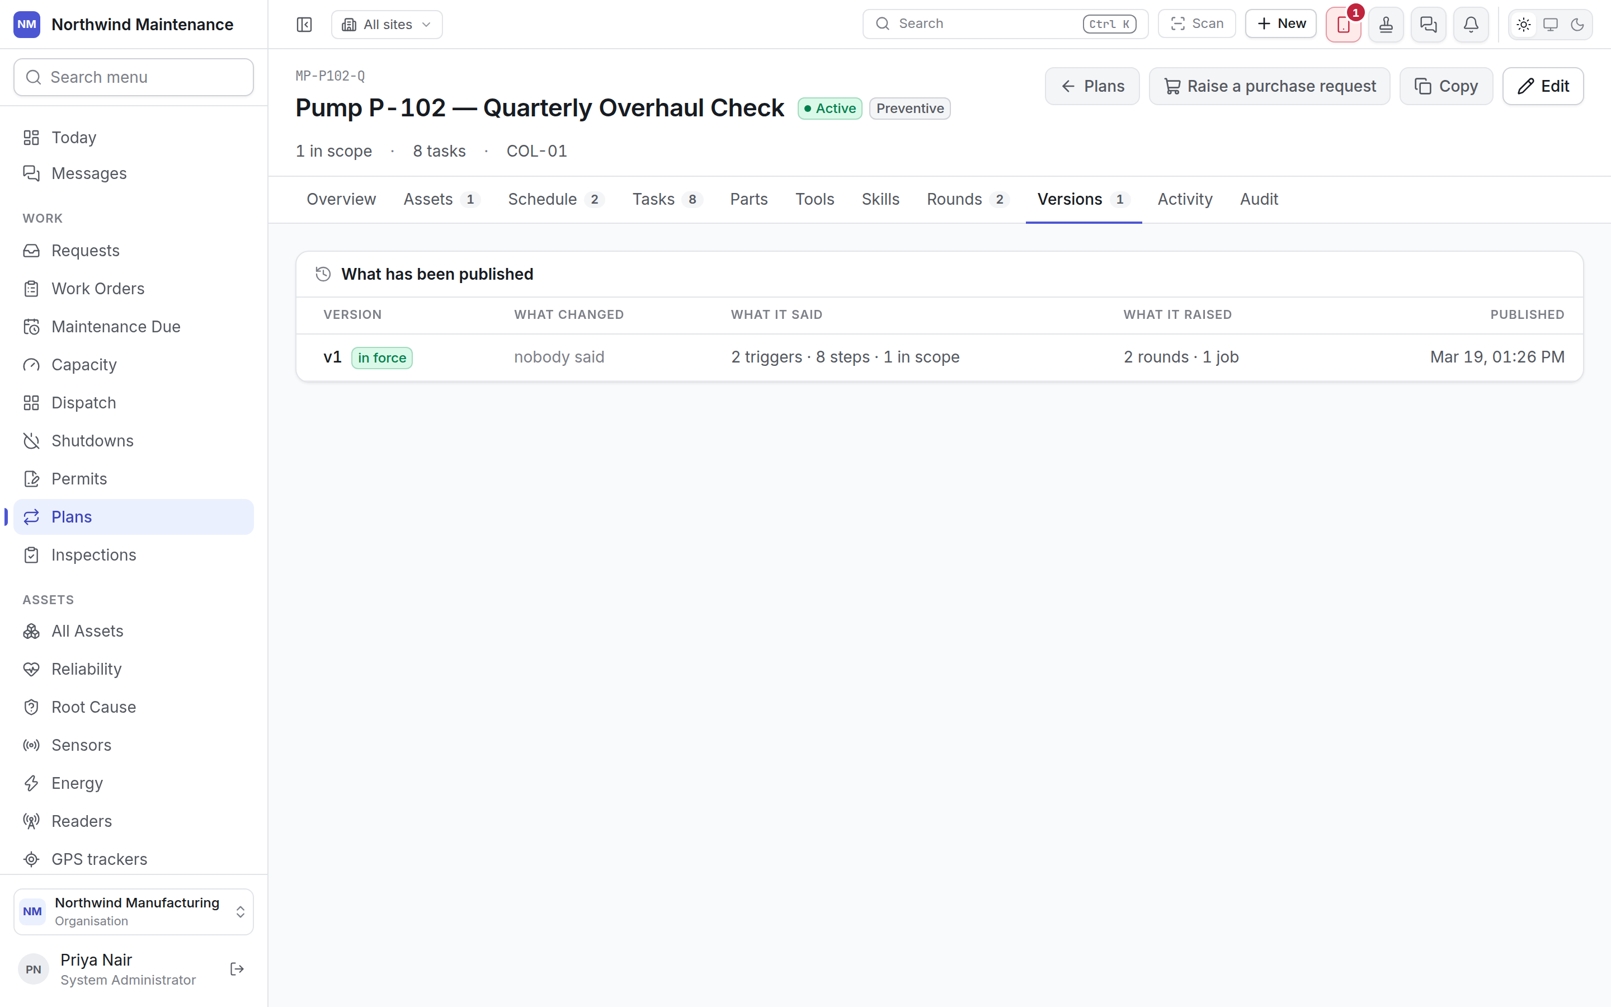
Task: Open the Schedule tab
Action: [556, 199]
